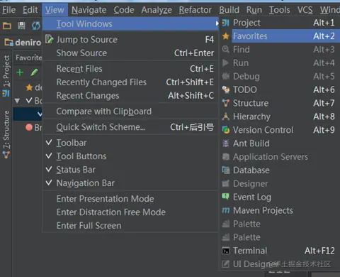Select Recently Changed Files entry
Image resolution: width=340 pixels, height=277 pixels.
[x=130, y=82]
